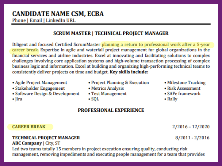Click the Email contact text

36,20
